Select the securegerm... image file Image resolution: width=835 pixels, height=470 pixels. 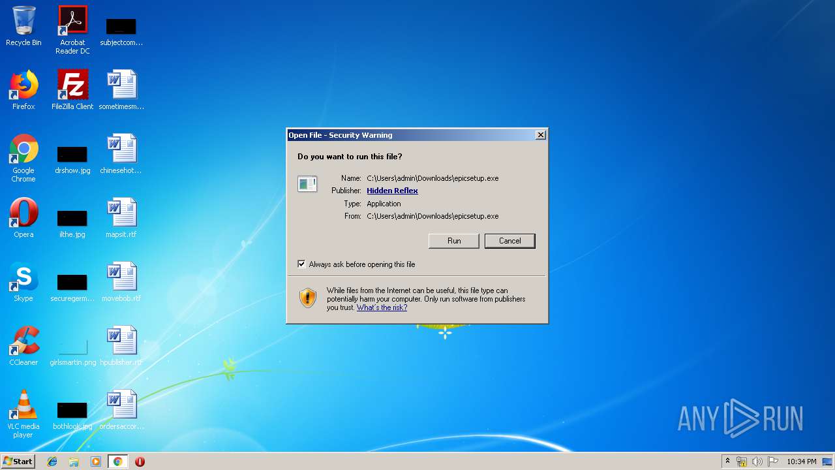72,287
